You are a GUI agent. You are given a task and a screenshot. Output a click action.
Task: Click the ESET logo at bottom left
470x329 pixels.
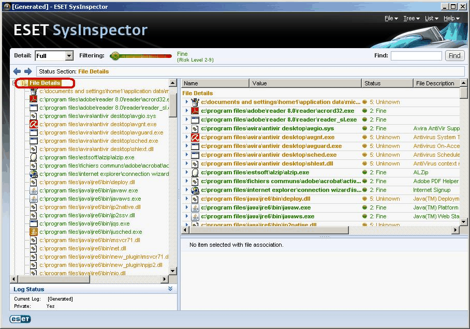20,319
